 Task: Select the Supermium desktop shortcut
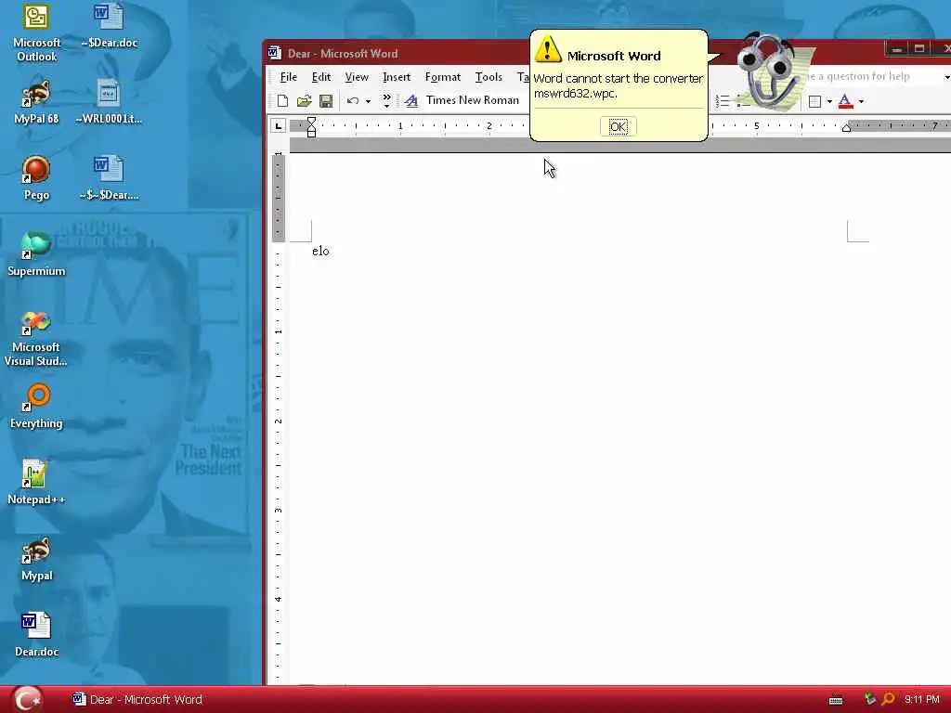36,254
